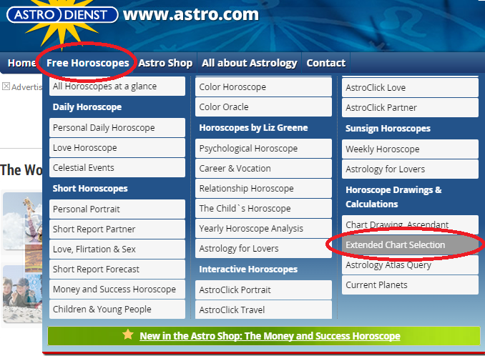Choose Yearly Horoscope Analysis
Image resolution: width=485 pixels, height=356 pixels.
(263, 228)
